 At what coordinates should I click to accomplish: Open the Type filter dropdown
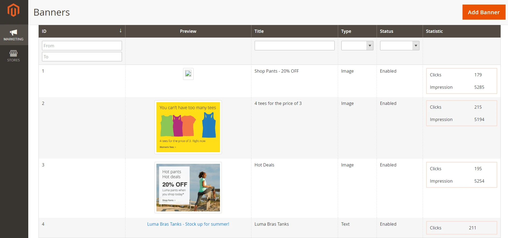tap(357, 46)
